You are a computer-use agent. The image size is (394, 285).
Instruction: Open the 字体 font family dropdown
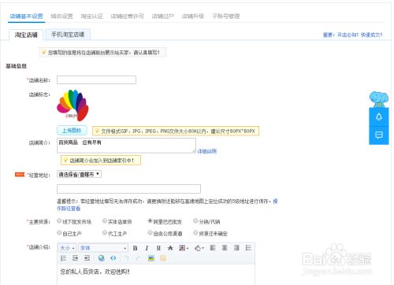[103, 248]
